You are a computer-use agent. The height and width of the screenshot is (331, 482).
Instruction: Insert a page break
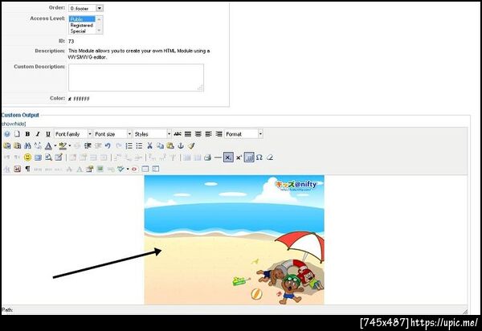click(145, 169)
